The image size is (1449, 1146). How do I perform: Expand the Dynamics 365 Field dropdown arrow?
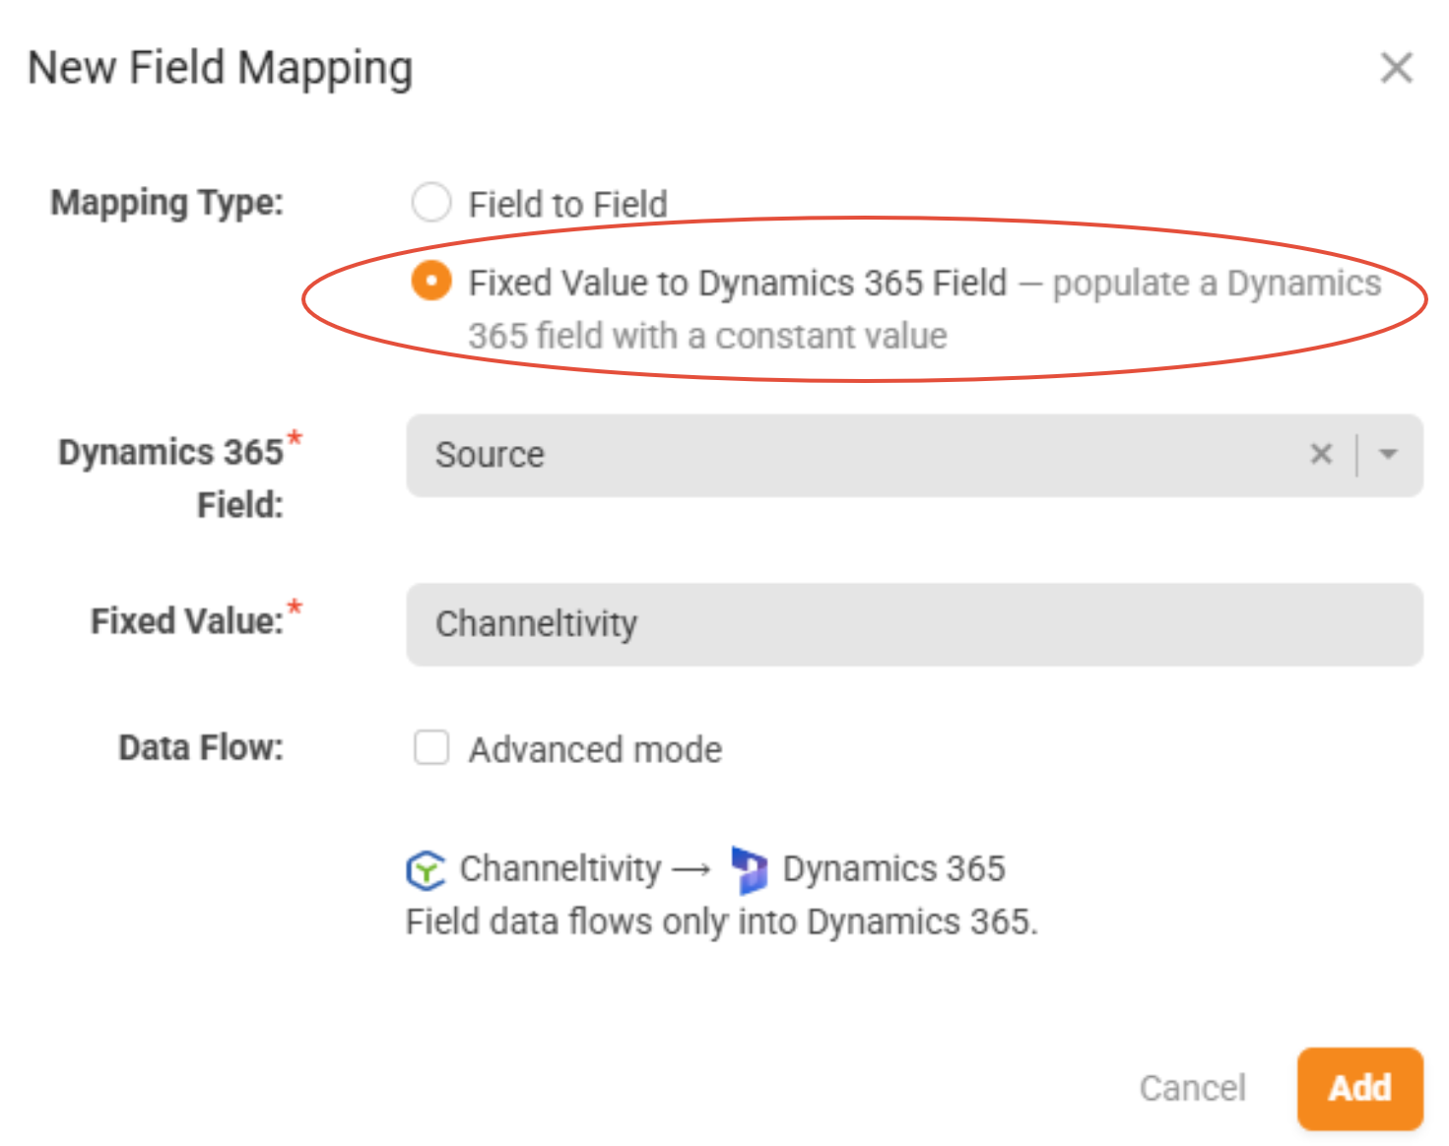[1389, 454]
